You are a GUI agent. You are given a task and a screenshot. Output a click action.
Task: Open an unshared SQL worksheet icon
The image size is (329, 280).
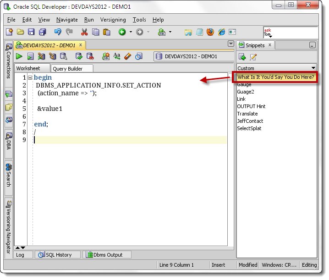[x=106, y=56]
